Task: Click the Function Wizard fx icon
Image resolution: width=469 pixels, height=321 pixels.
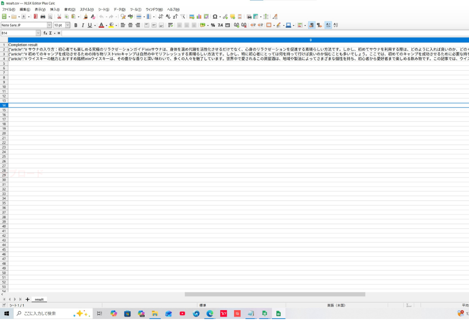Action: [45, 33]
